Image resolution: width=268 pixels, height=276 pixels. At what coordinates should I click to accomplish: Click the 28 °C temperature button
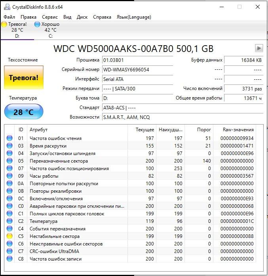(x=23, y=112)
